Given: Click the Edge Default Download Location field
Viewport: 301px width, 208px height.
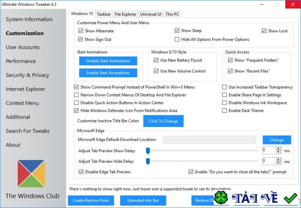Looking at the screenshot, I should coord(210,140).
